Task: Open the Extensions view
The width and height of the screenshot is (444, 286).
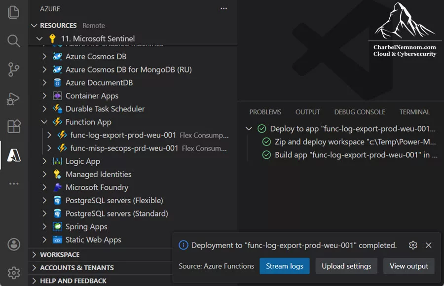Action: click(x=14, y=126)
